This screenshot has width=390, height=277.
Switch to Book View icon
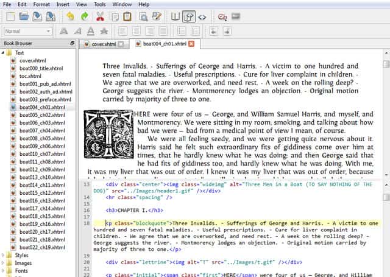click(175, 16)
